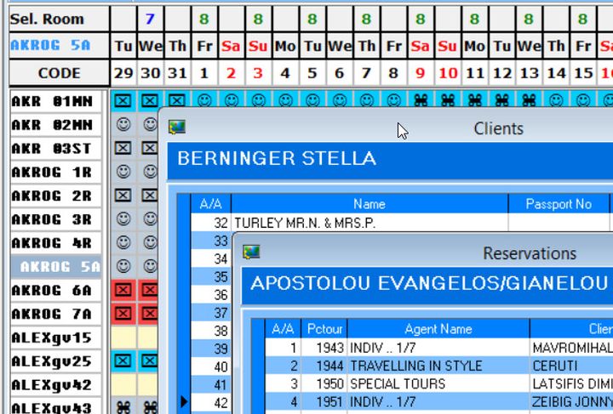Click 'TRAVELLING IN STYLE' agent name
This screenshot has height=414, width=613.
(416, 366)
